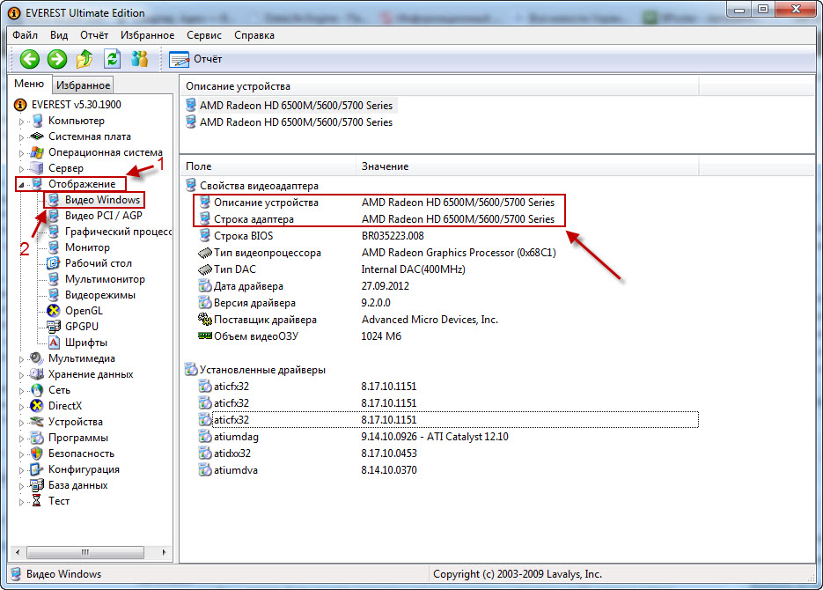This screenshot has height=590, width=823.
Task: Click the GPGPU tree icon
Action: point(53,327)
